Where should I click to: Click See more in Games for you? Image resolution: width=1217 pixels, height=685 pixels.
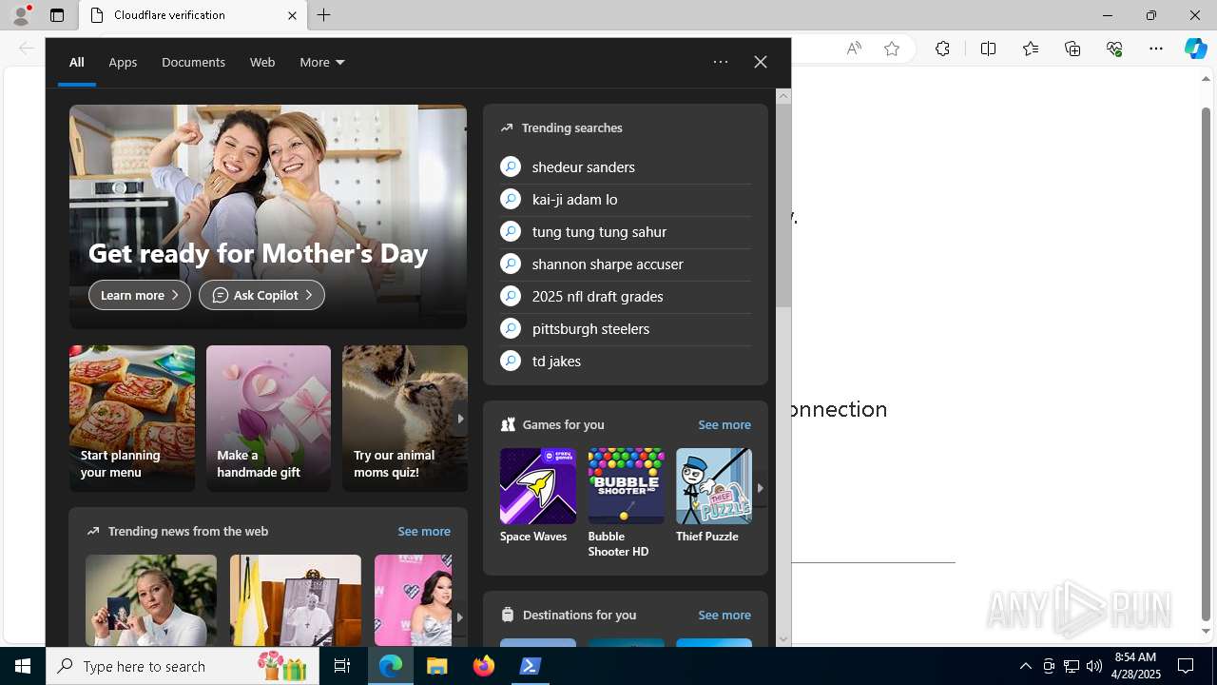tap(724, 424)
